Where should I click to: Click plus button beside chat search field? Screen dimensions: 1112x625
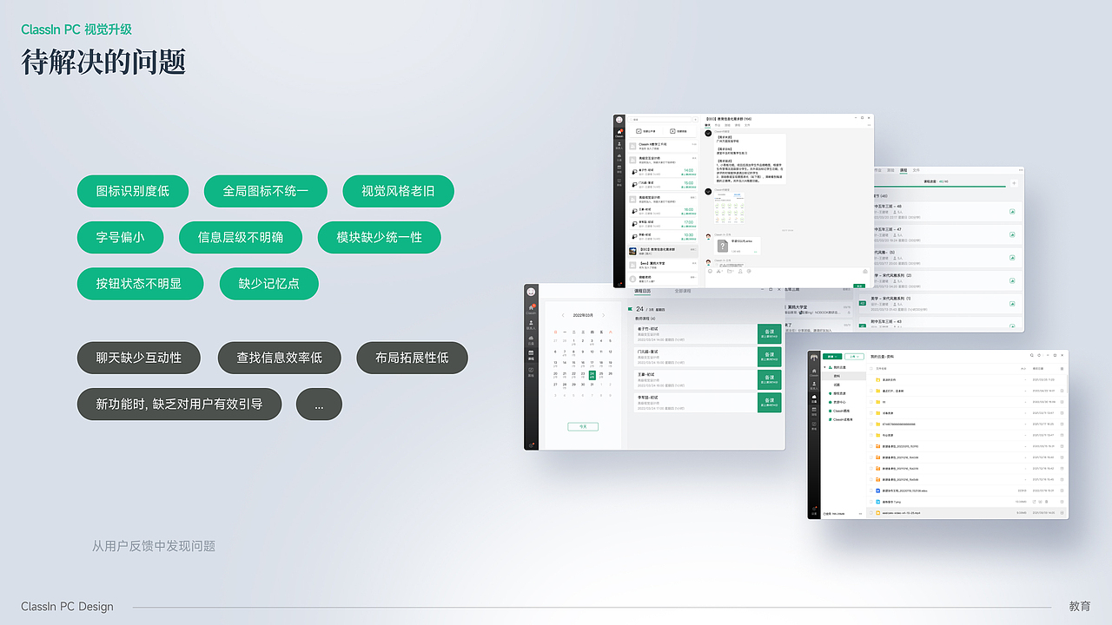click(x=695, y=120)
